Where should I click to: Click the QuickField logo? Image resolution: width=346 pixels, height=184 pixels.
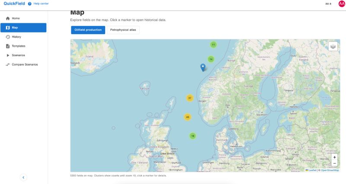click(x=14, y=3)
